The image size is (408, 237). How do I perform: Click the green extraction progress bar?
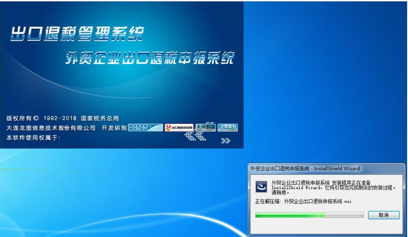[309, 215]
